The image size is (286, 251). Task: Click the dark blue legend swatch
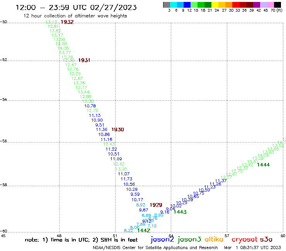coord(187,5)
